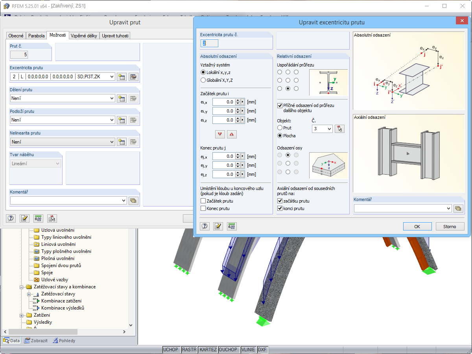Switch to the Upravit tuhosti tab
472x354 pixels.
pos(115,36)
